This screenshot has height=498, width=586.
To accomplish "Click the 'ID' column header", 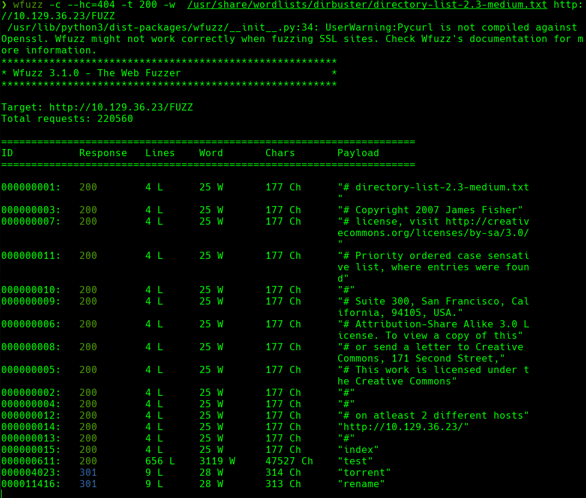I will point(7,153).
